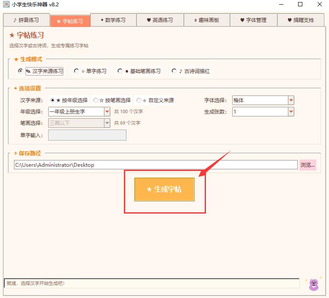Open the 楷体 font combo box
Viewport: 329px width, 298px height.
pos(263,100)
